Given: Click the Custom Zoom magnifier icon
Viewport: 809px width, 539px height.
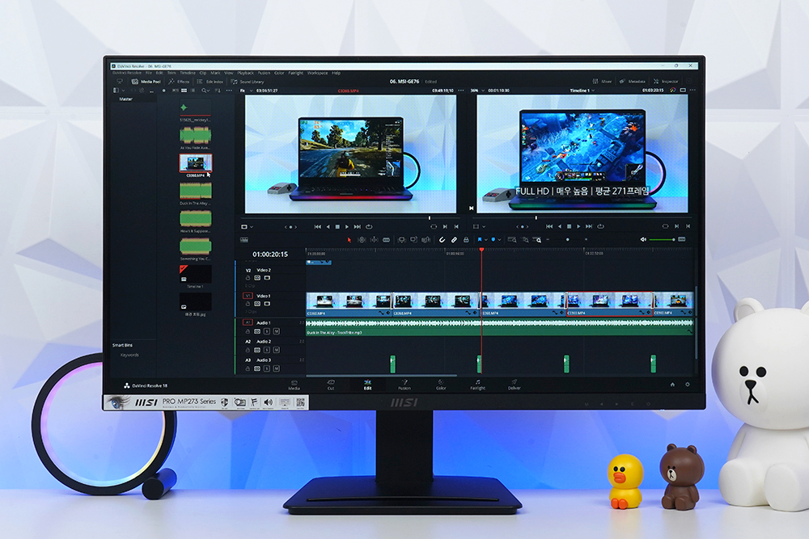Looking at the screenshot, I should point(538,240).
